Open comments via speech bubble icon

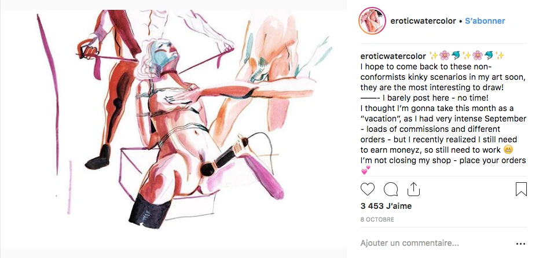[390, 189]
